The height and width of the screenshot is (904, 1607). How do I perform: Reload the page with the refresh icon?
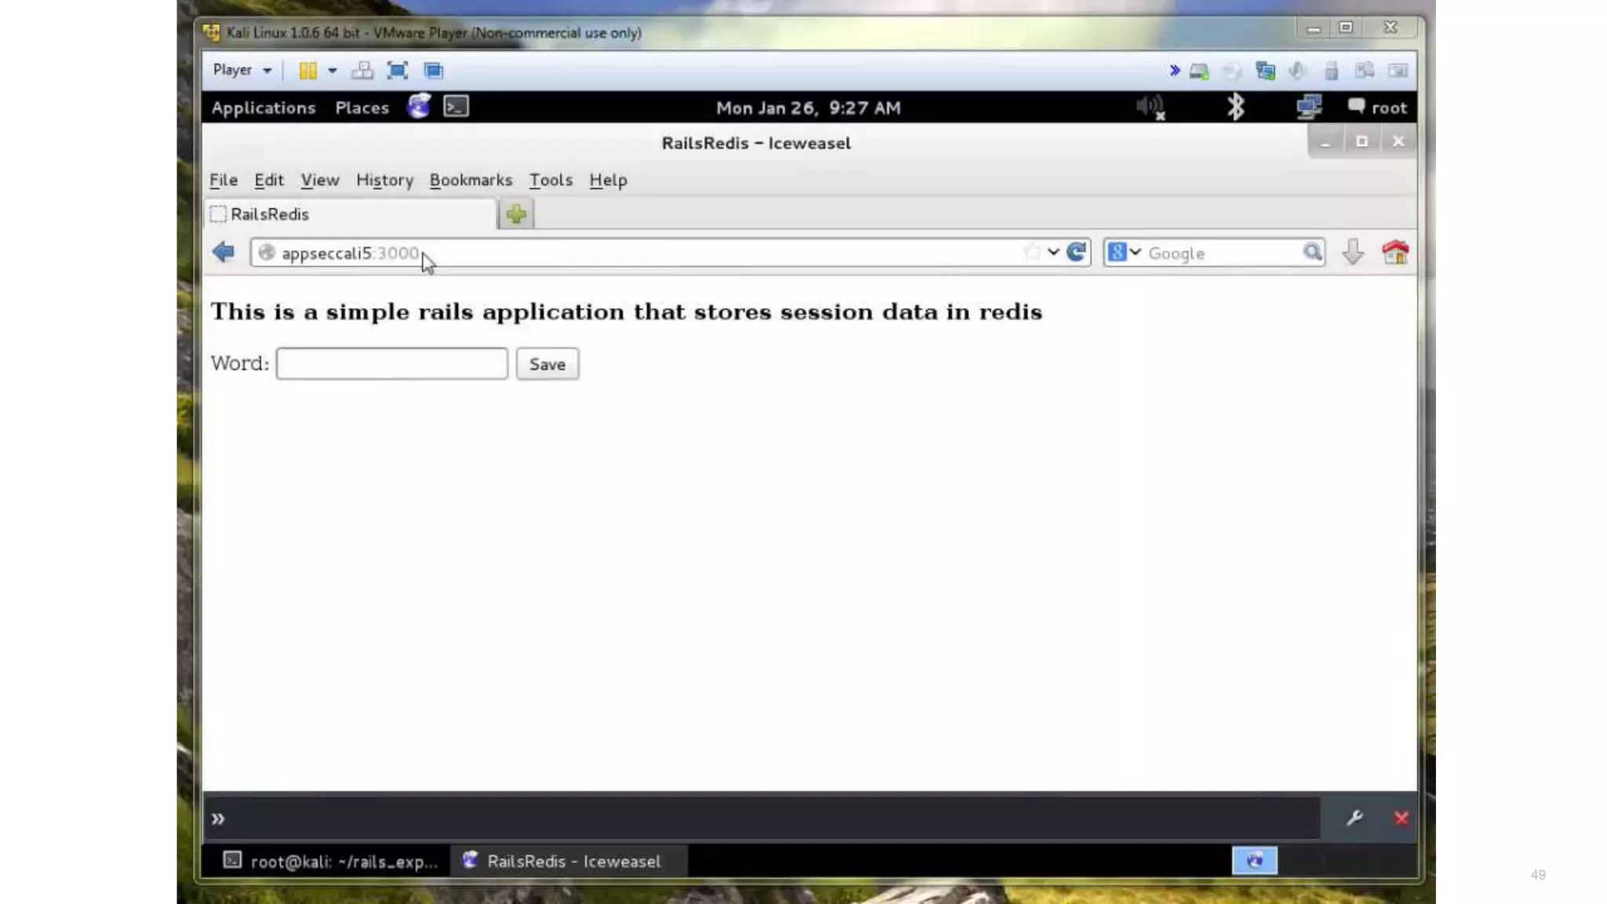tap(1077, 253)
